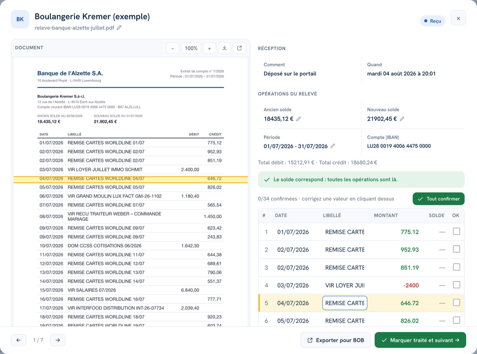Click amount 952.93 in operations table
This screenshot has width=477, height=354.
[410, 250]
